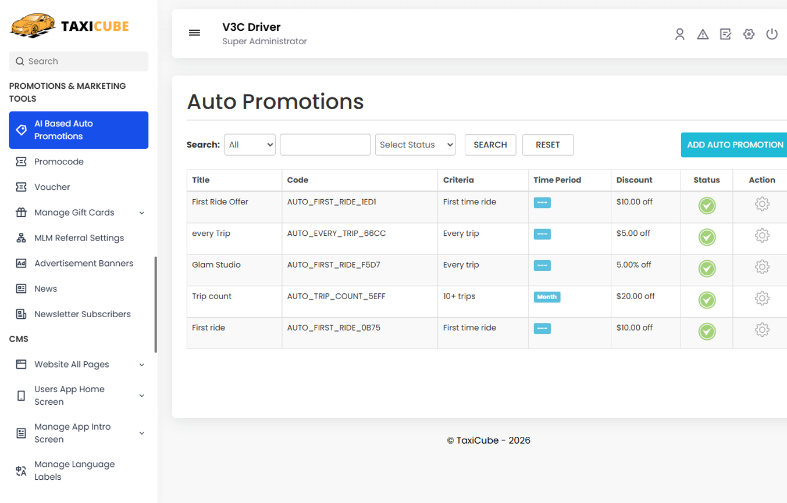
Task: Open the search field 'All' dropdown
Action: 250,145
